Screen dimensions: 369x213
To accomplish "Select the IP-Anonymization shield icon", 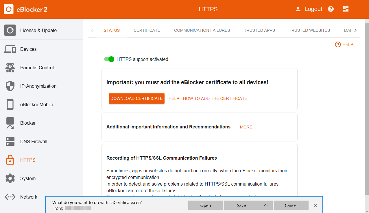I will (x=10, y=86).
